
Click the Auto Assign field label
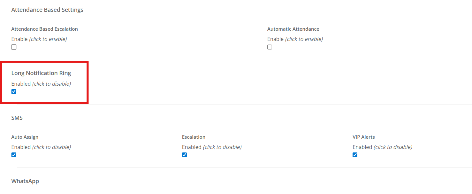pyautogui.click(x=25, y=137)
